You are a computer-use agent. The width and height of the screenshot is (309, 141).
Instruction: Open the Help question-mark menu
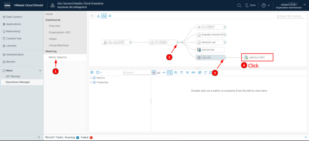pyautogui.click(x=266, y=6)
